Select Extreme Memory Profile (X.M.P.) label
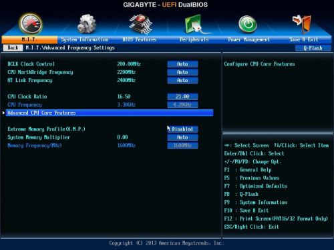The width and height of the screenshot is (334, 250). click(46, 129)
